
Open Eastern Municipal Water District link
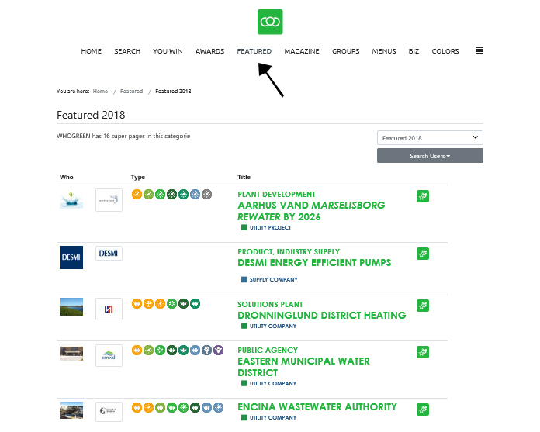pos(303,367)
